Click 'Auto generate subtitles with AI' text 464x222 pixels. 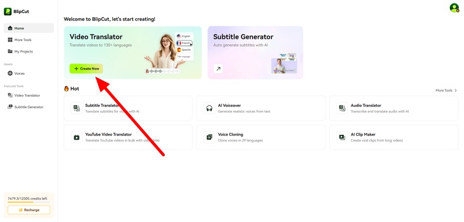pyautogui.click(x=241, y=45)
